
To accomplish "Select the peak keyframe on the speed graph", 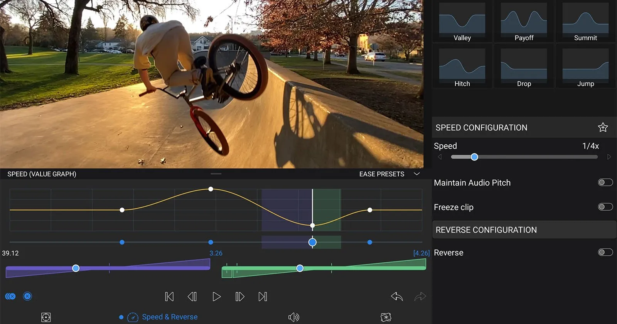I will (211, 189).
